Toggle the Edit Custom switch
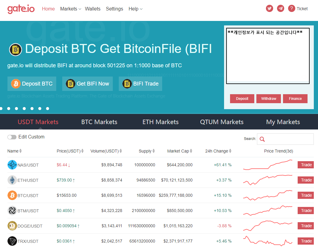 click(12, 137)
